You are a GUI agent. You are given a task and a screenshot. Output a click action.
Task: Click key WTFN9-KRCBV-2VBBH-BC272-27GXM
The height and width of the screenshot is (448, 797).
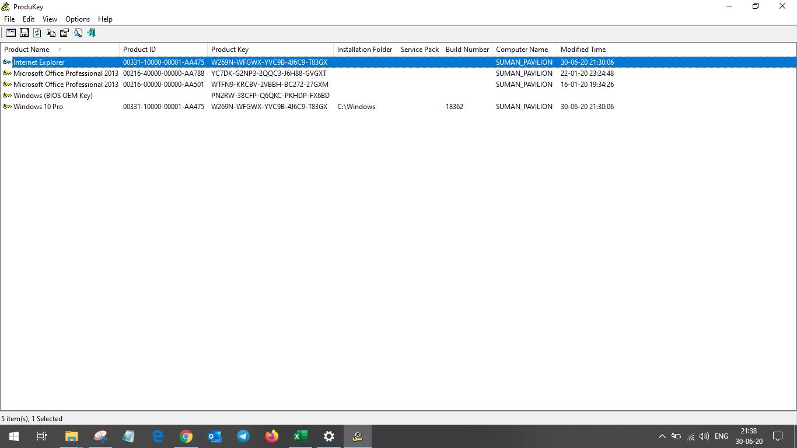tap(270, 85)
